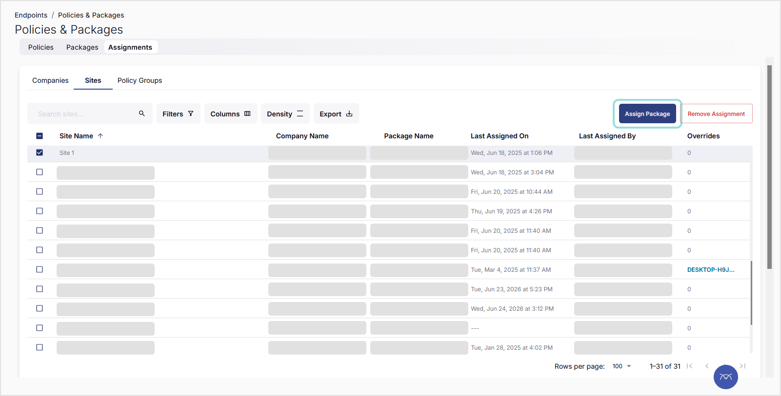Sort by Site Name column header
The width and height of the screenshot is (781, 396).
(76, 136)
